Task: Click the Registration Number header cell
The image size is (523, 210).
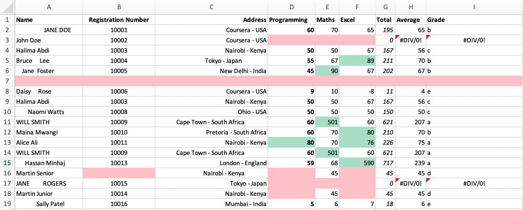Action: [x=119, y=19]
